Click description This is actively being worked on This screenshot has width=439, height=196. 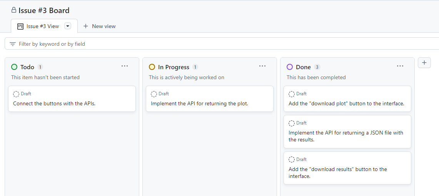coord(187,78)
